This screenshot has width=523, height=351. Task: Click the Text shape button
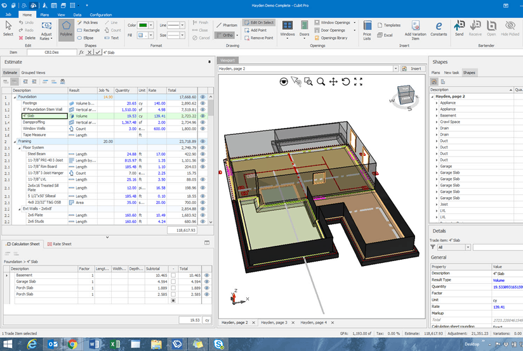(x=112, y=38)
